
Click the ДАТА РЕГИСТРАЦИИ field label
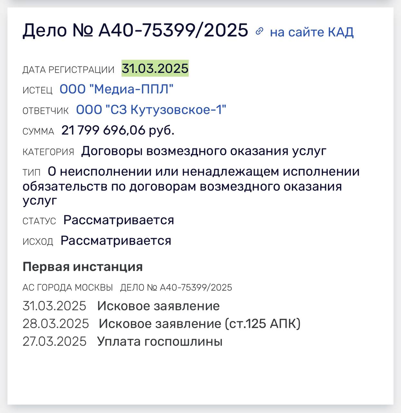(68, 70)
